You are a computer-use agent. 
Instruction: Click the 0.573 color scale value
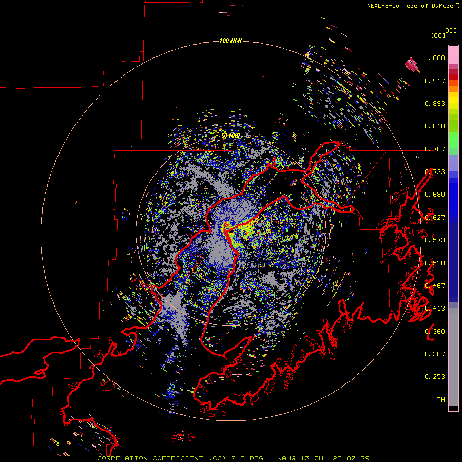(435, 240)
